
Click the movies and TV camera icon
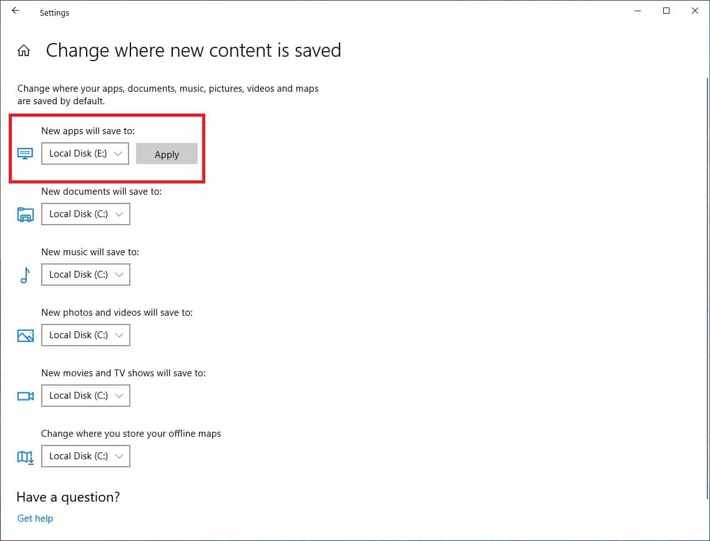click(25, 396)
